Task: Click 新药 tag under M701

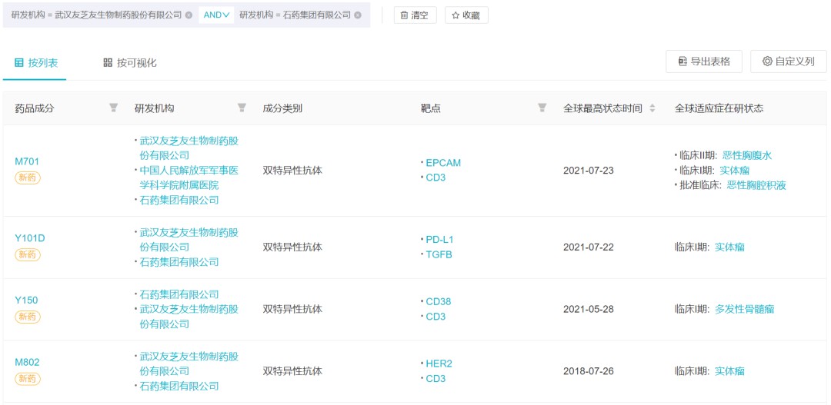Action: pos(28,178)
